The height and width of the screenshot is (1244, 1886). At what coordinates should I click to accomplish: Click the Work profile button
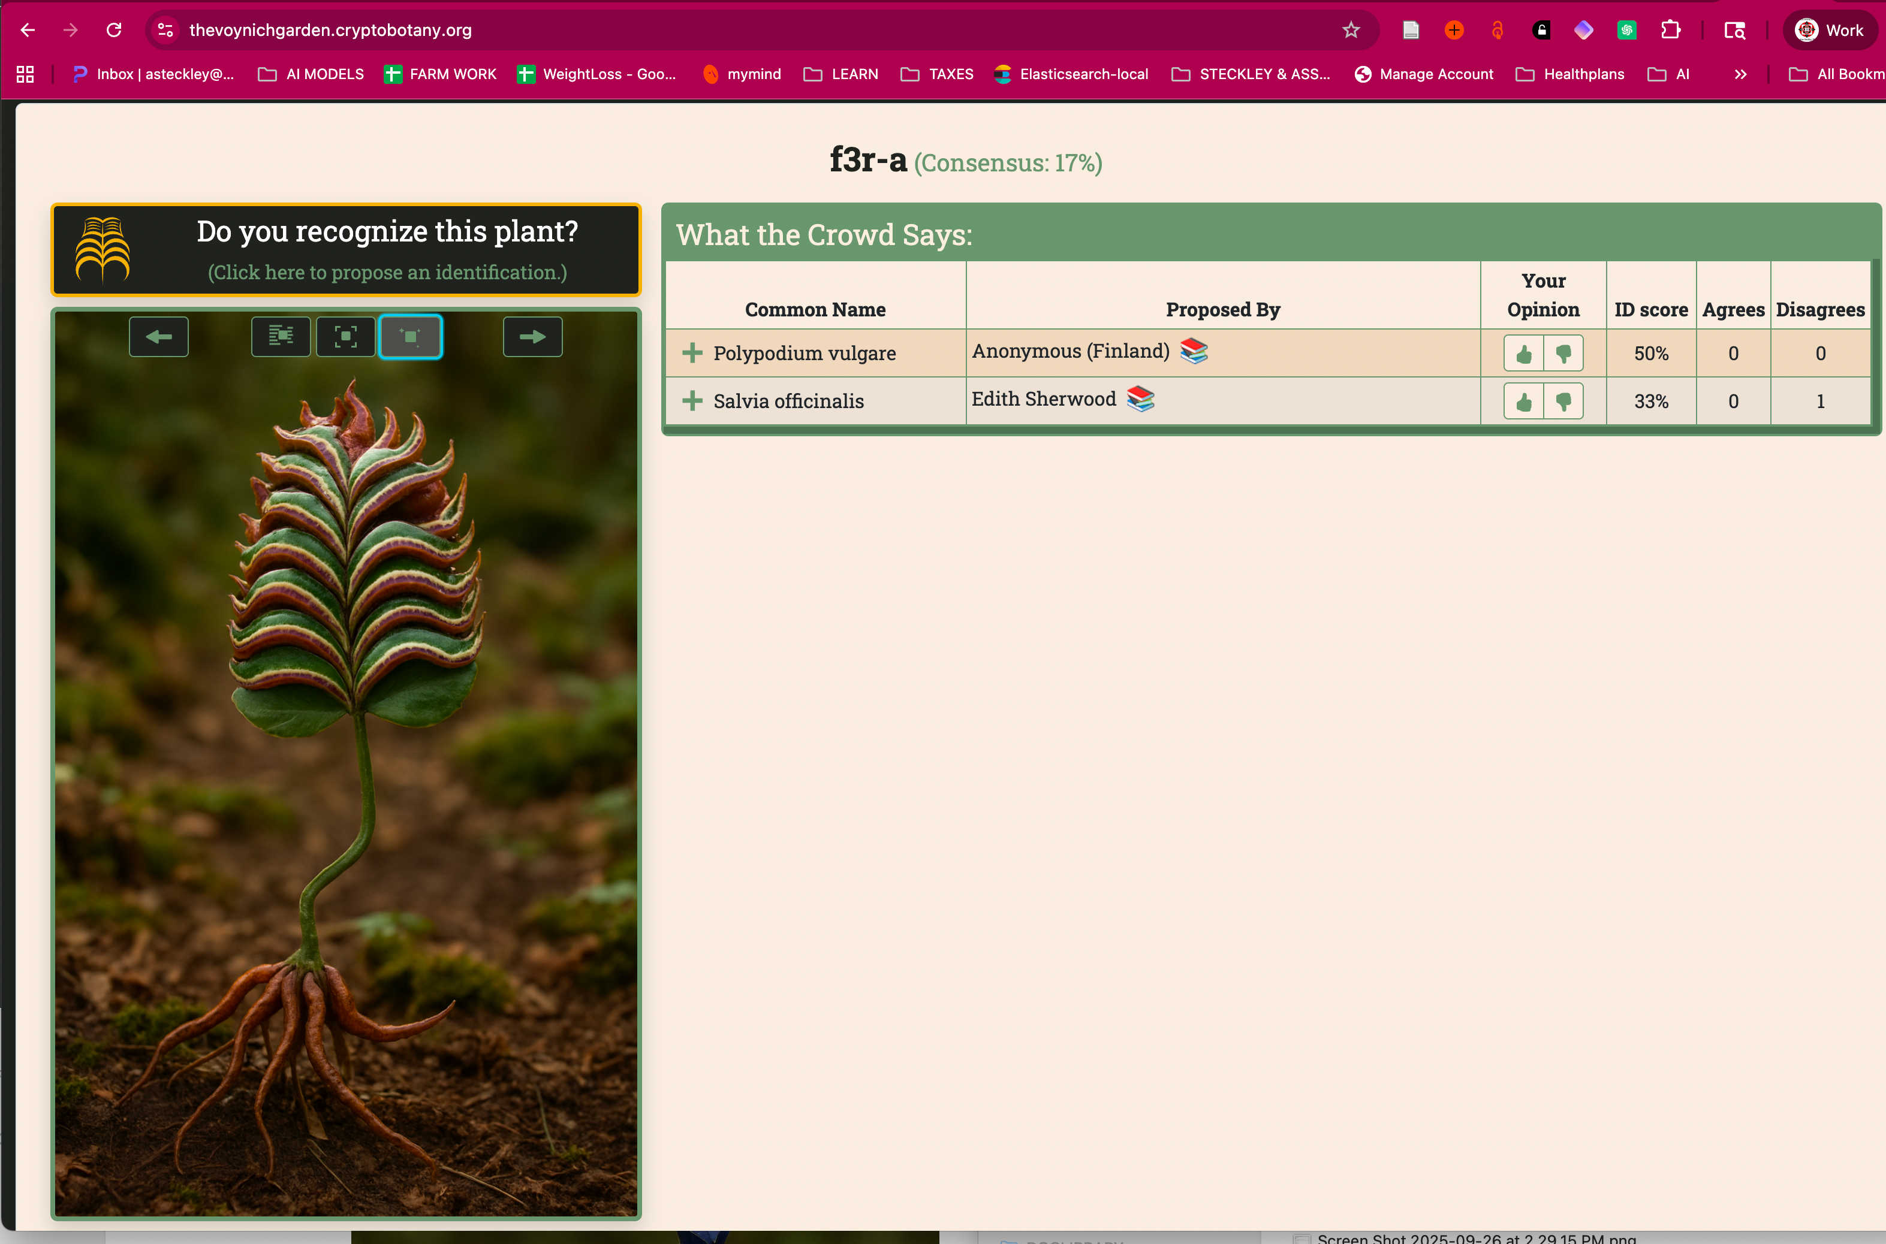1829,30
